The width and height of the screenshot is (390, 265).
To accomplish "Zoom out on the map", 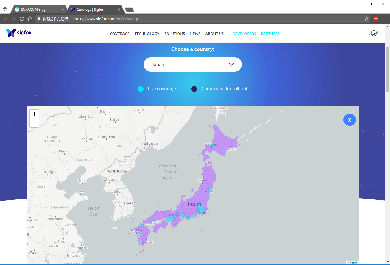I will pos(34,123).
